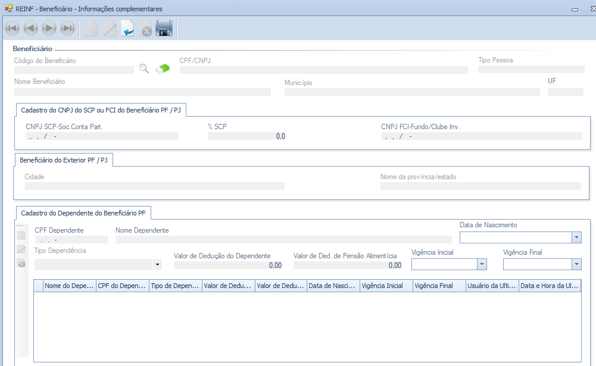This screenshot has height=366, width=596.
Task: Navigate to the next record
Action: click(x=49, y=29)
